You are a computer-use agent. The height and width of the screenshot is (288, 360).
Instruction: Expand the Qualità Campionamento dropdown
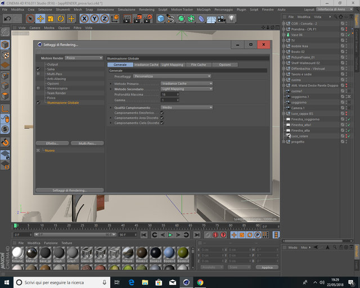tap(187, 107)
